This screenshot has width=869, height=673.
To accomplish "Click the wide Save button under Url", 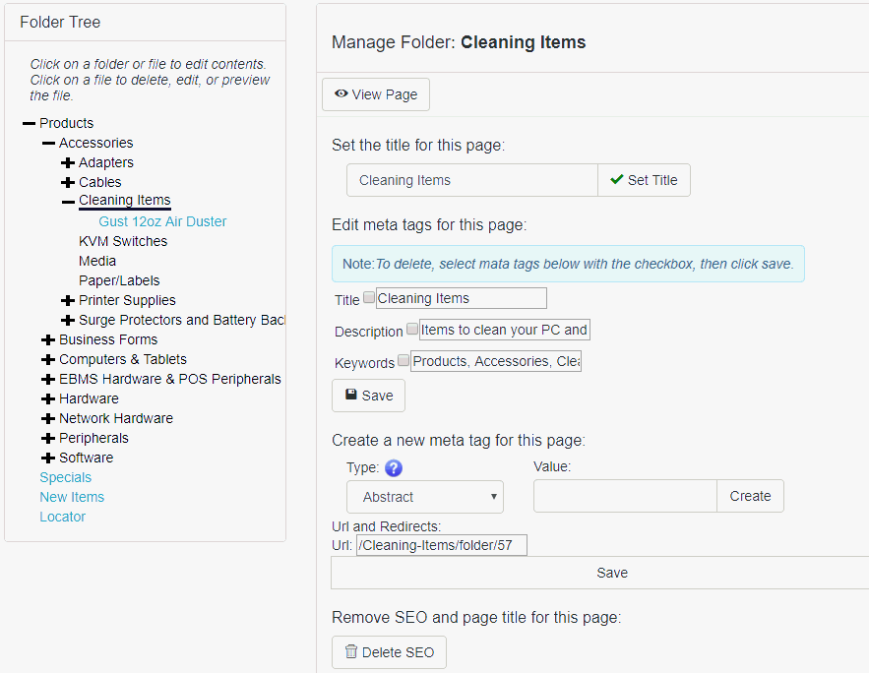I will pos(610,573).
